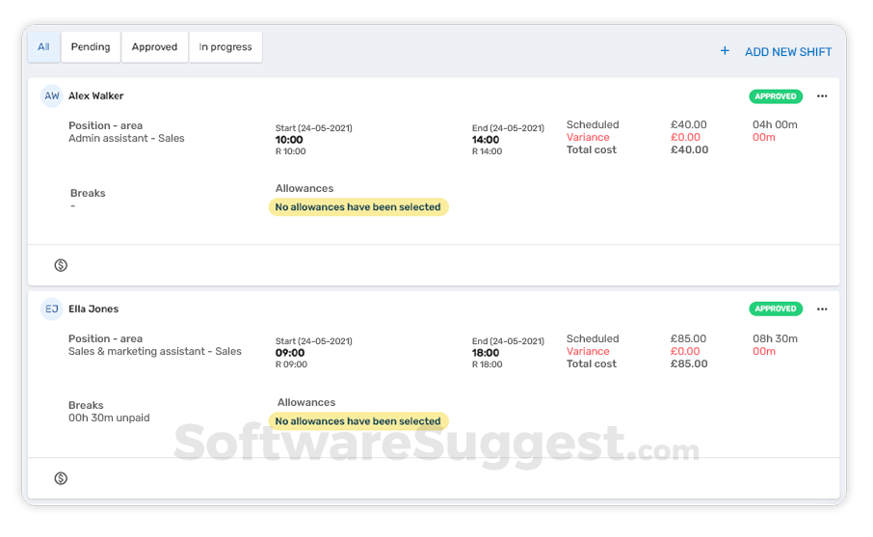Image resolution: width=873 pixels, height=537 pixels.
Task: Click the dollar icon under Ella Jones's shift
Action: tap(61, 478)
